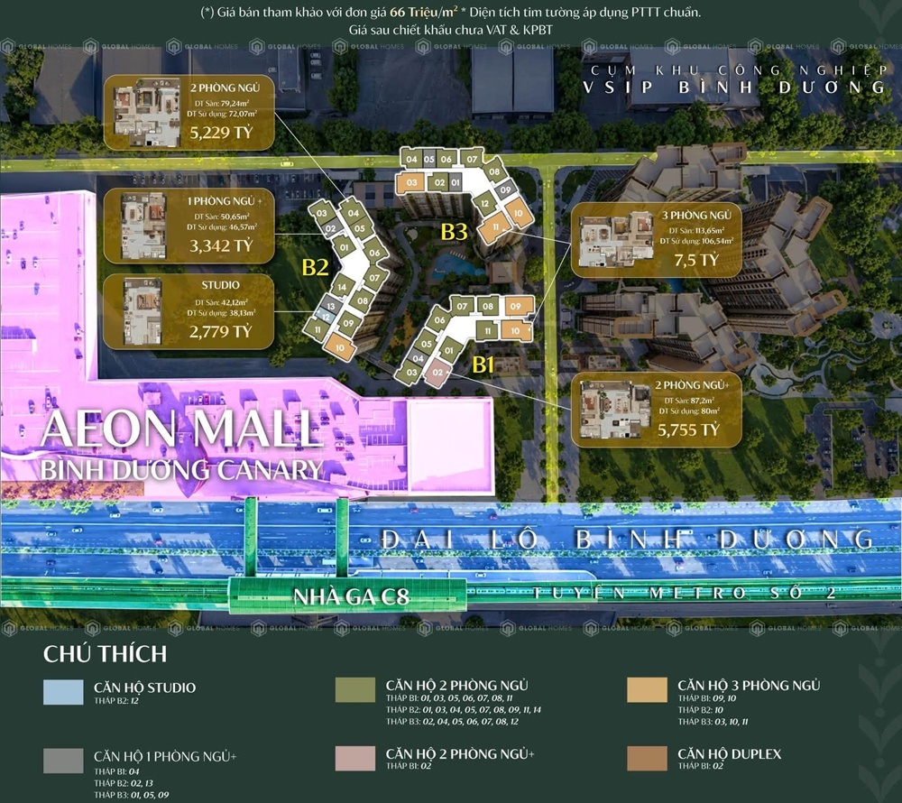Click the "CĂN HỘ STUDIO" legend label

(x=145, y=688)
